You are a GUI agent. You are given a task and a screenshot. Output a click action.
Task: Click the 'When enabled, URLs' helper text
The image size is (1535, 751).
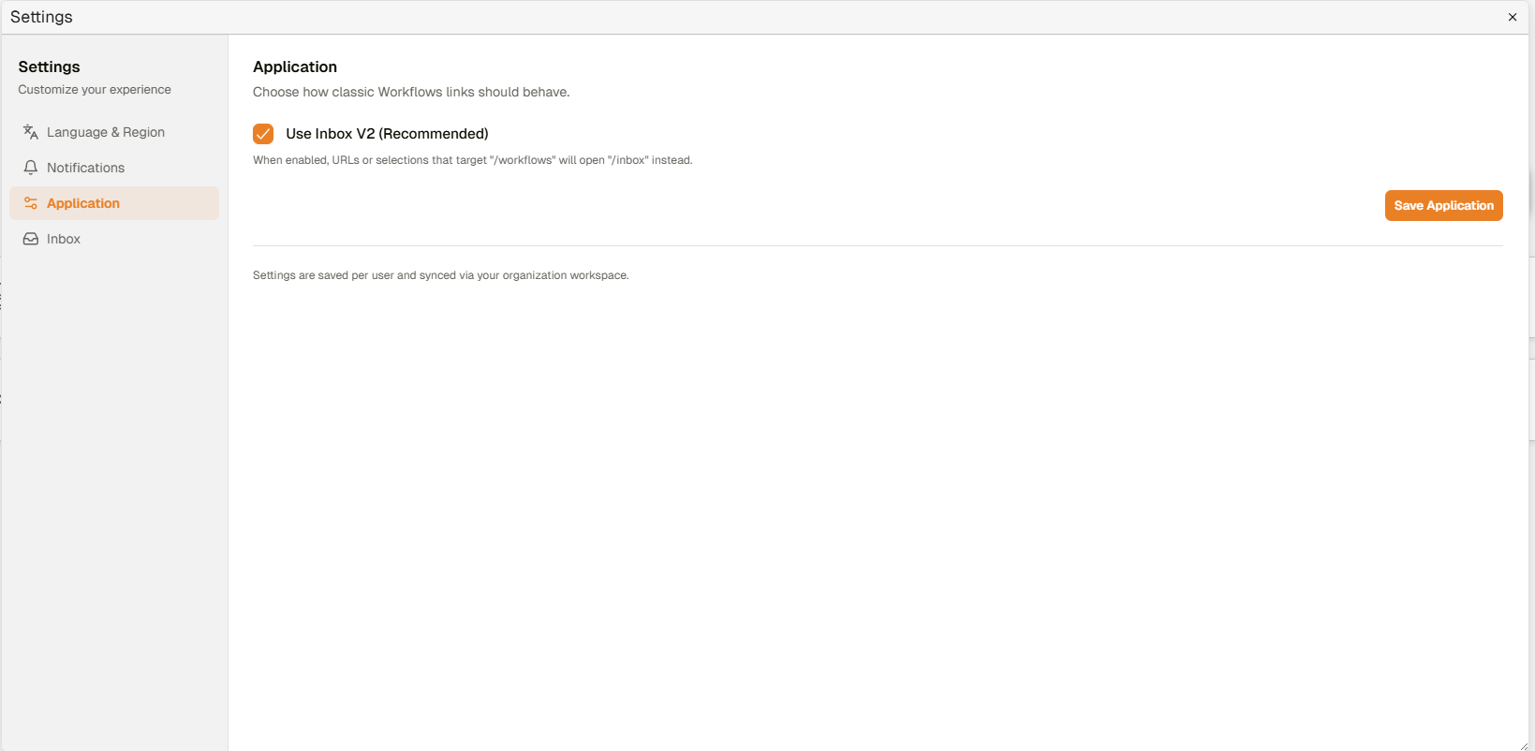point(472,160)
